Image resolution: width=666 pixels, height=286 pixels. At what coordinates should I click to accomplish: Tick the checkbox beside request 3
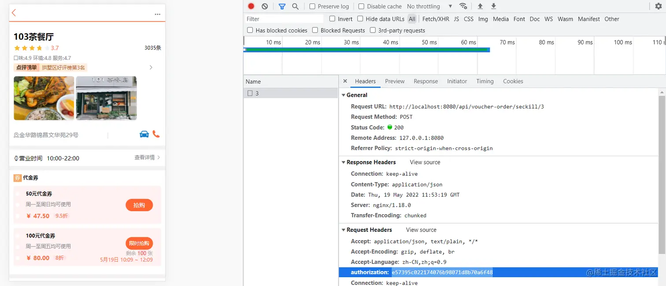pyautogui.click(x=250, y=93)
